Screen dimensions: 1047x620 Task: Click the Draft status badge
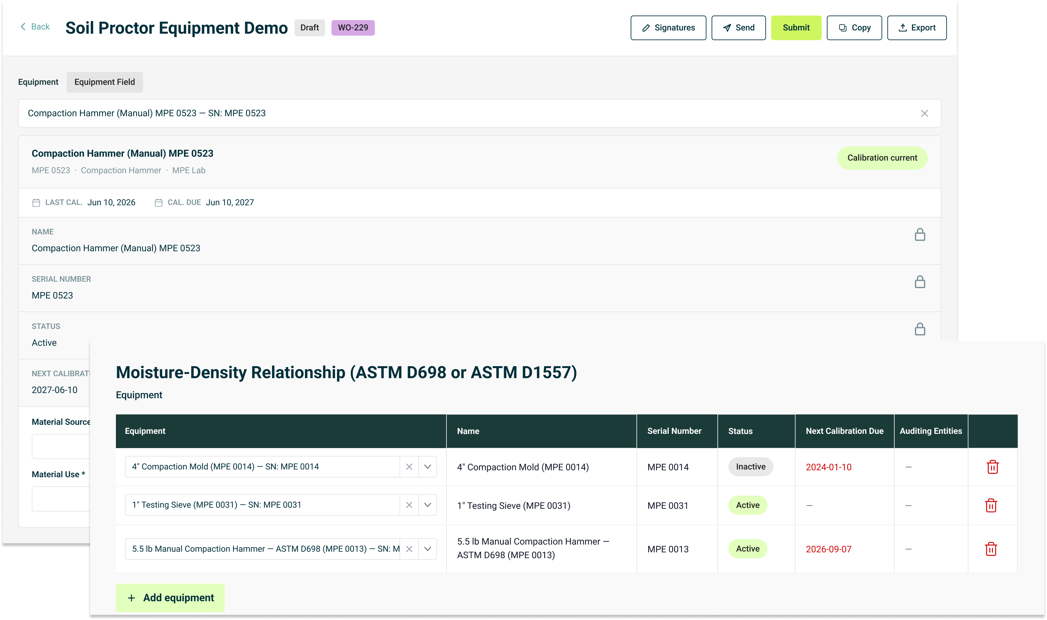(310, 28)
